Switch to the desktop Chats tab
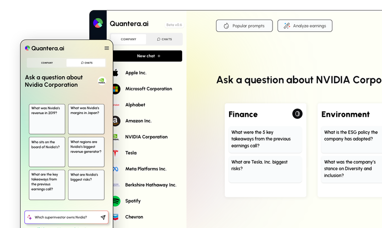Viewport: 382px width, 228px height. pos(164,39)
